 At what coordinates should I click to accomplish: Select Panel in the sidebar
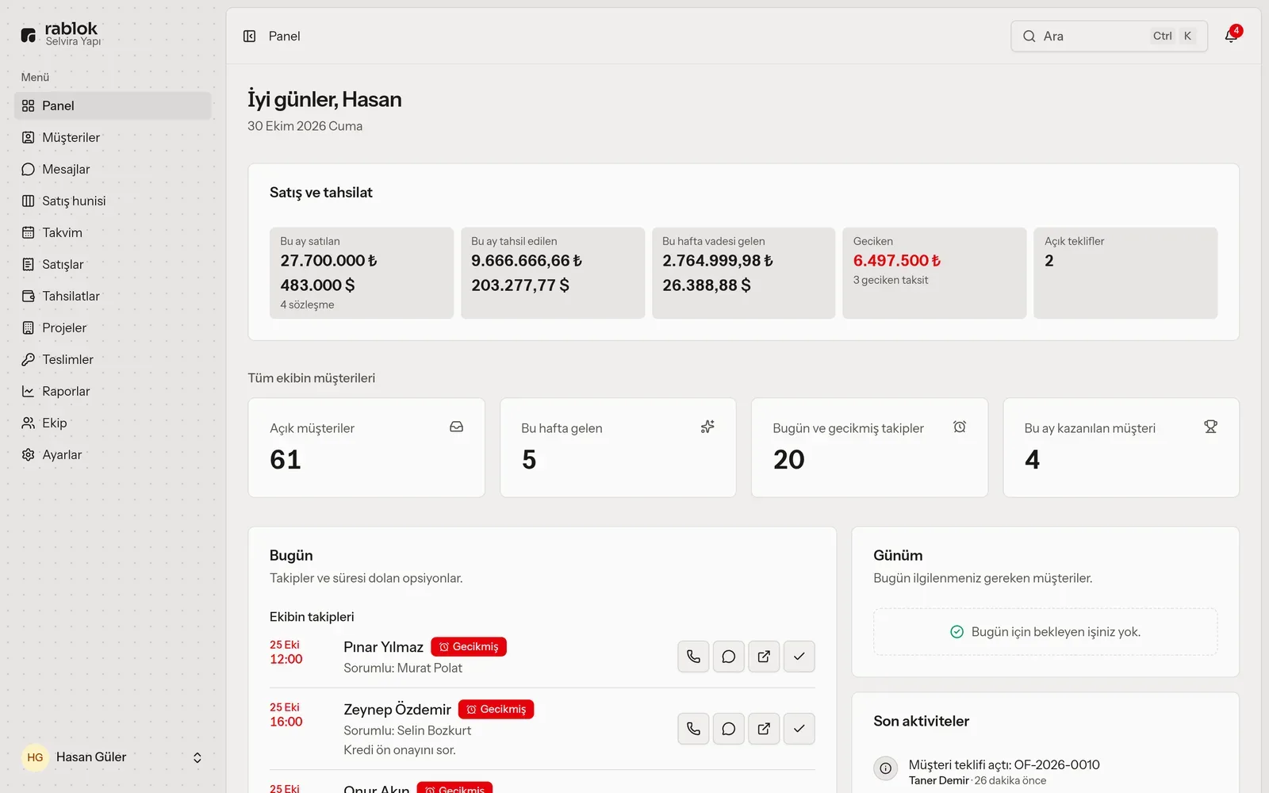[x=113, y=105]
